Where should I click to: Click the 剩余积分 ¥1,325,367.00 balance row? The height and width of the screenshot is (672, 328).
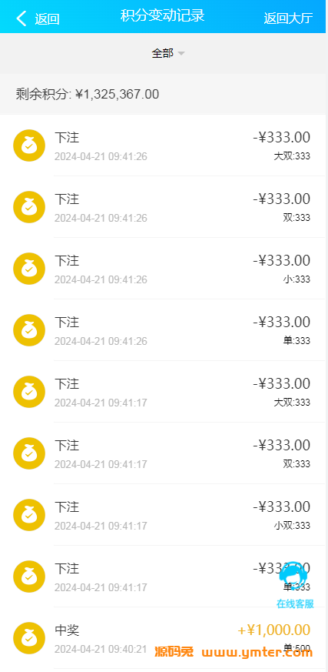click(164, 94)
